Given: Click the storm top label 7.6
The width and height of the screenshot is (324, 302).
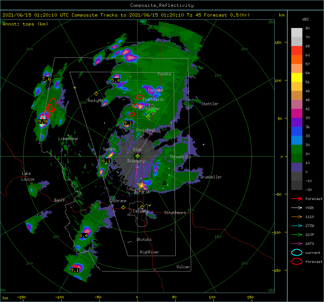Looking at the screenshot, I should pyautogui.click(x=46, y=79).
